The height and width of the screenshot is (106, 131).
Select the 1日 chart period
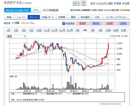coord(8,30)
